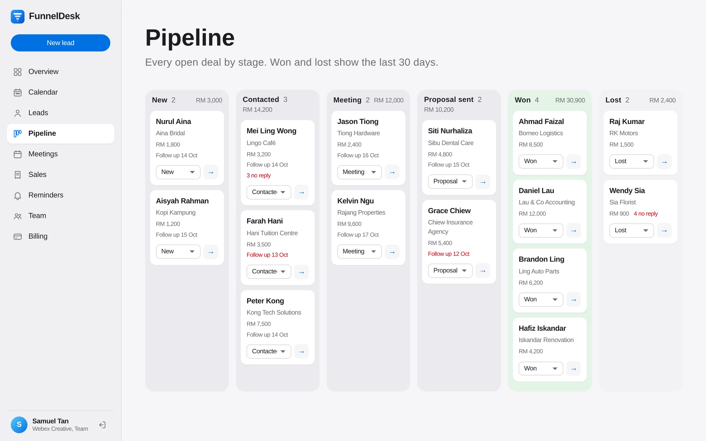Click the Sales receipt icon
Image resolution: width=706 pixels, height=441 pixels.
coord(18,175)
